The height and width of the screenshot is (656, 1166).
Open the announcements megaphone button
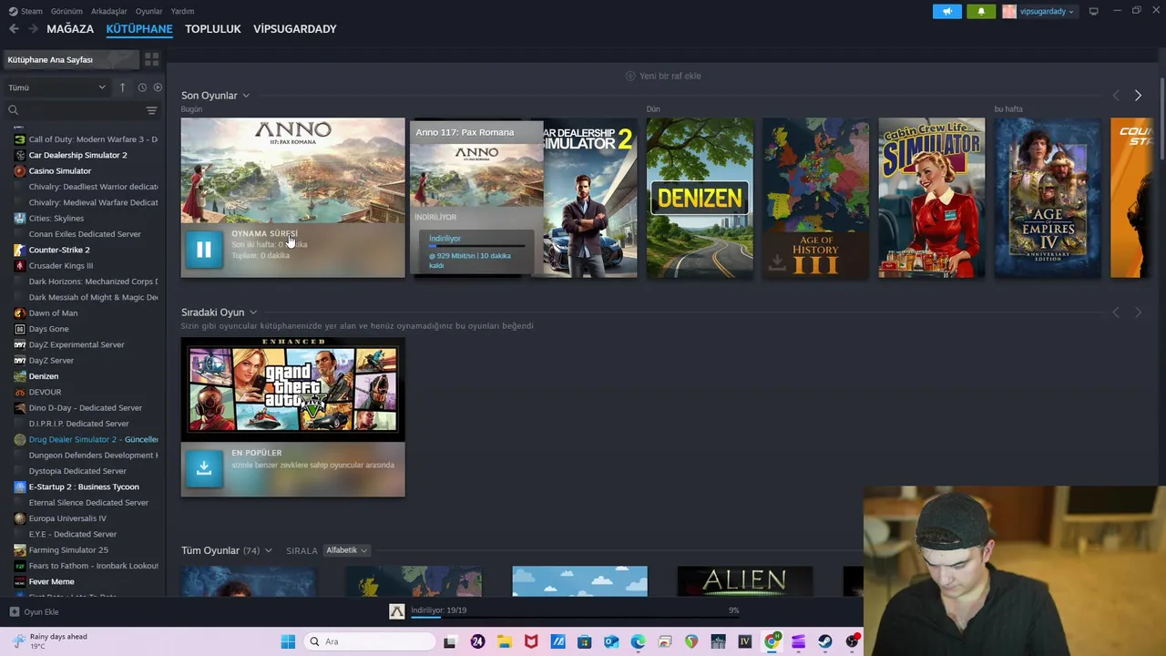click(x=946, y=11)
